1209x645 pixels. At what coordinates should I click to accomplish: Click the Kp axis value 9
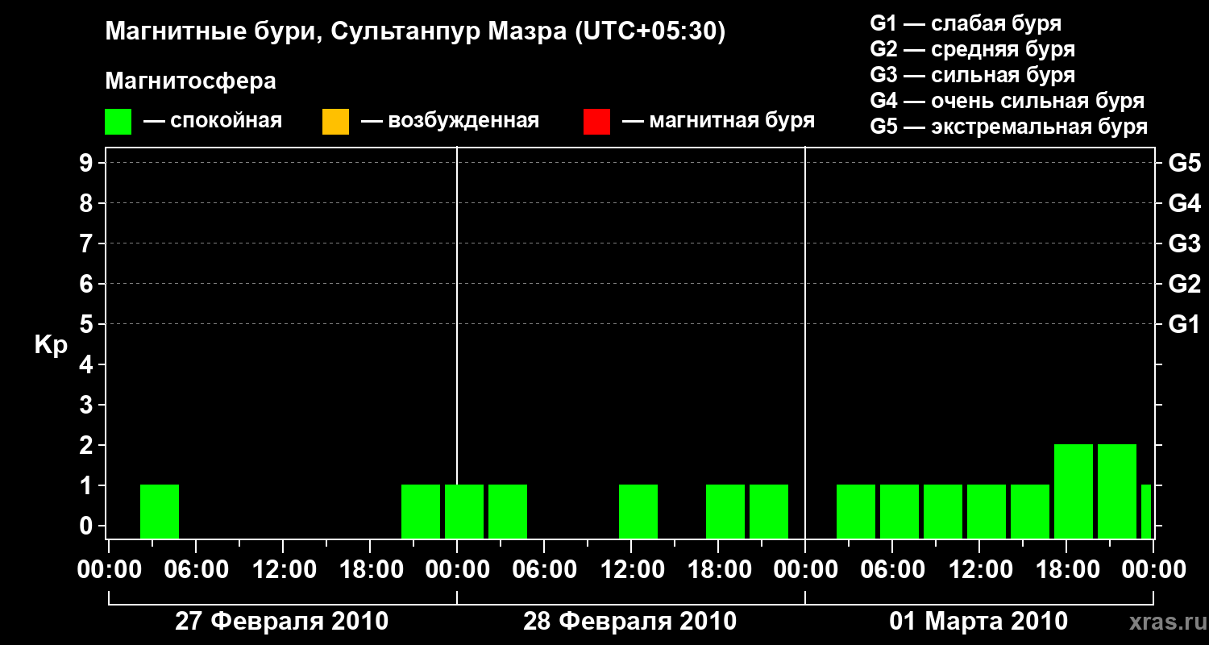88,163
